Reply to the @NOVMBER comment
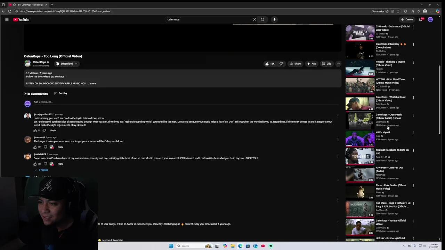The image size is (445, 250). [60, 164]
